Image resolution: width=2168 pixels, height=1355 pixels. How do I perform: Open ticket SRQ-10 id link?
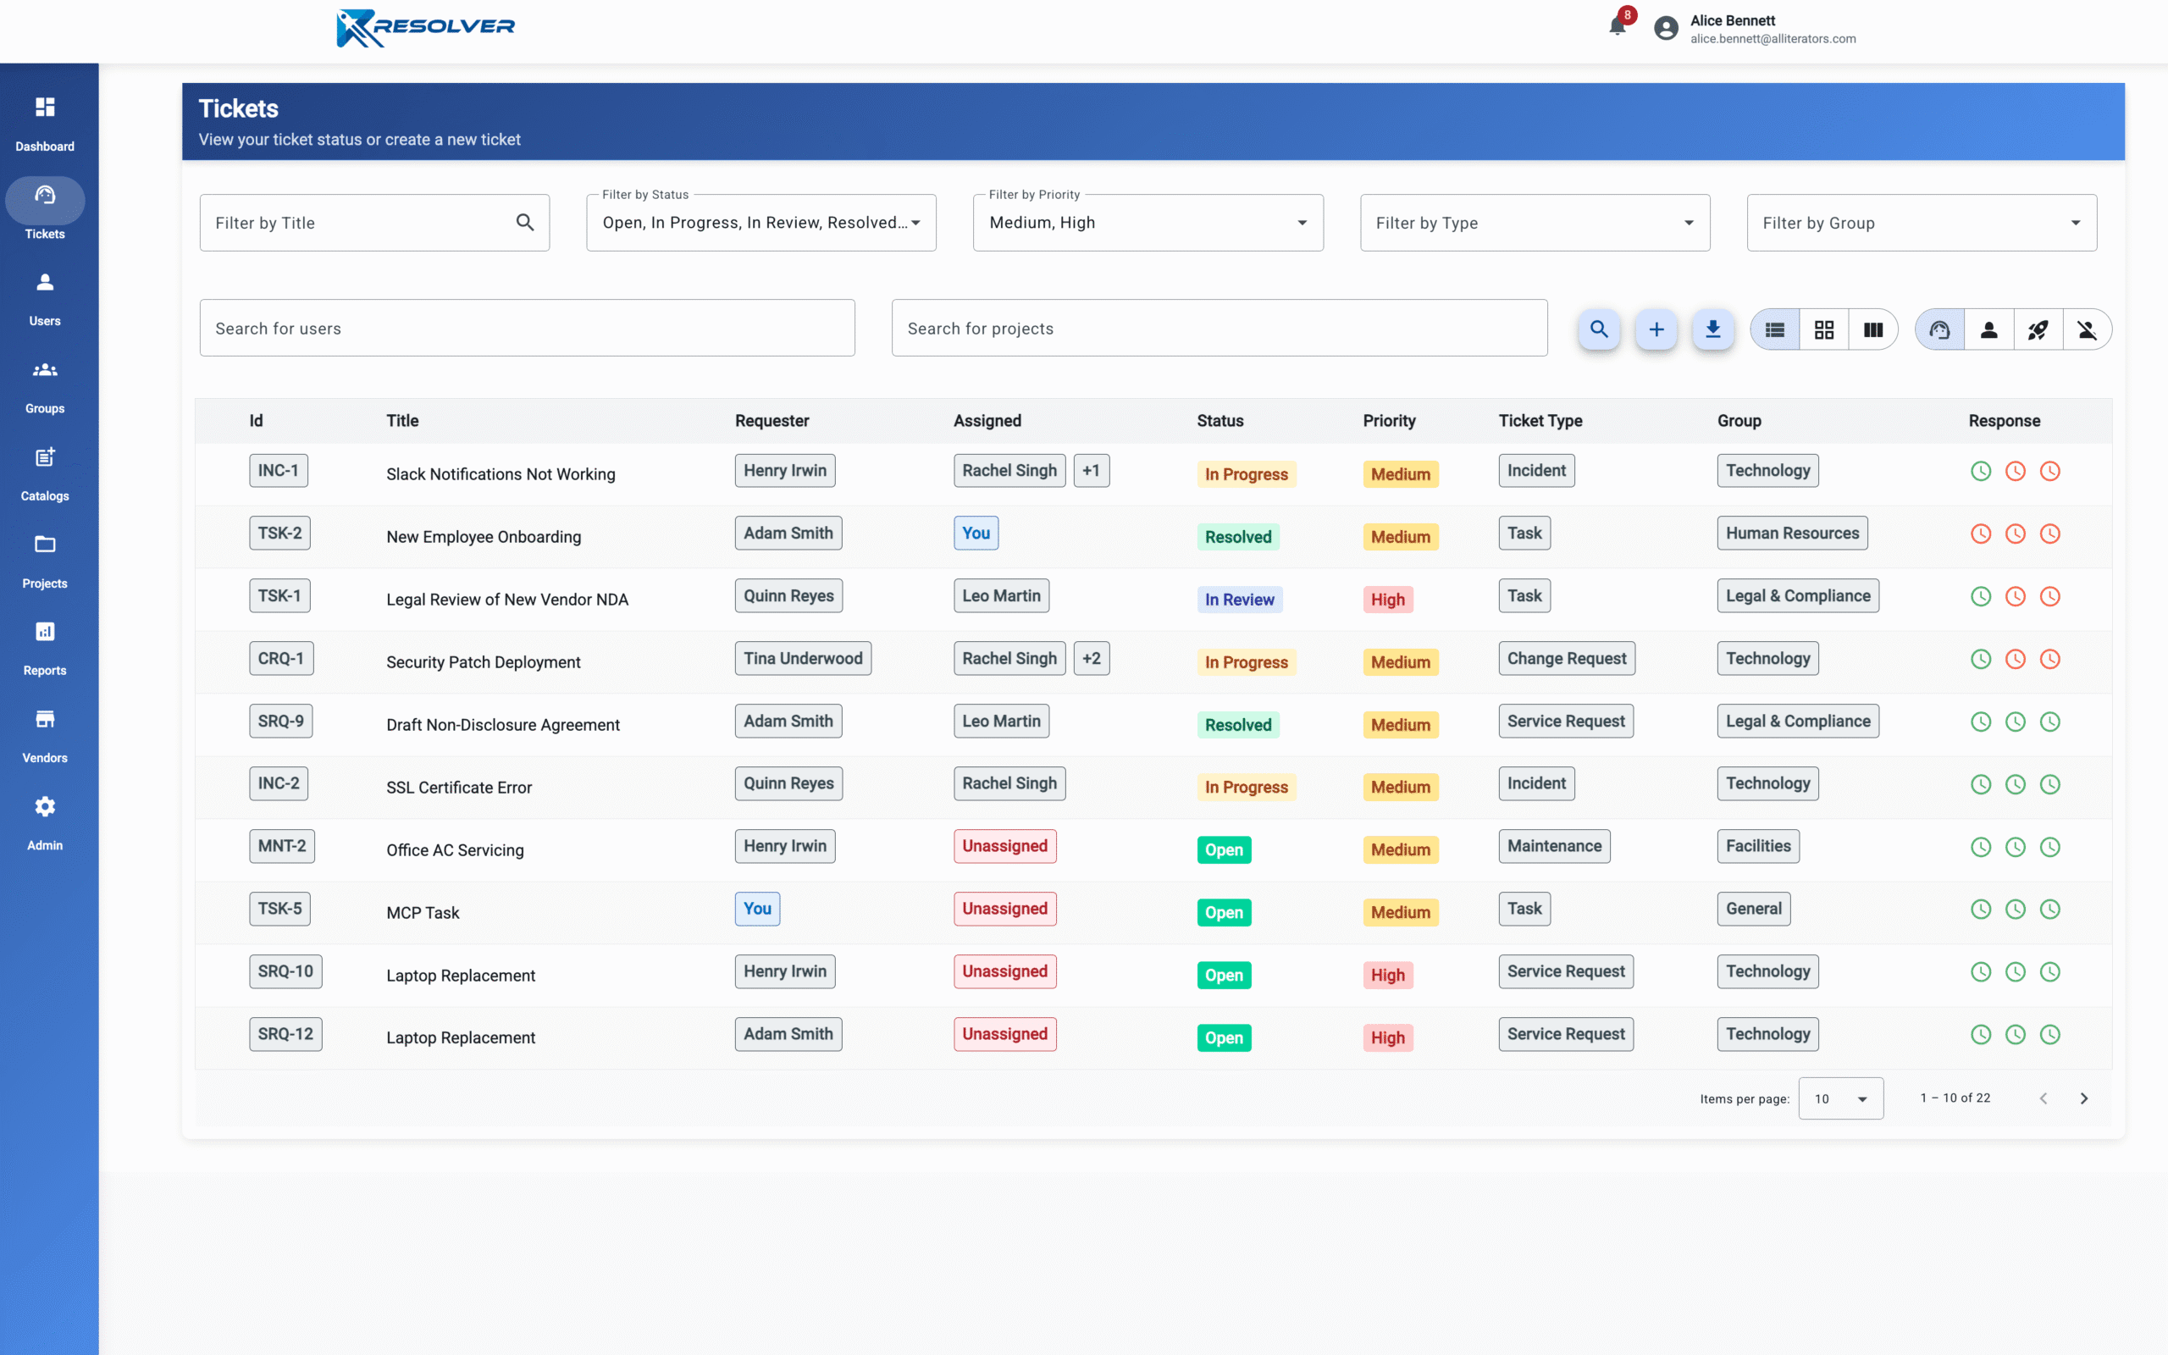285,971
